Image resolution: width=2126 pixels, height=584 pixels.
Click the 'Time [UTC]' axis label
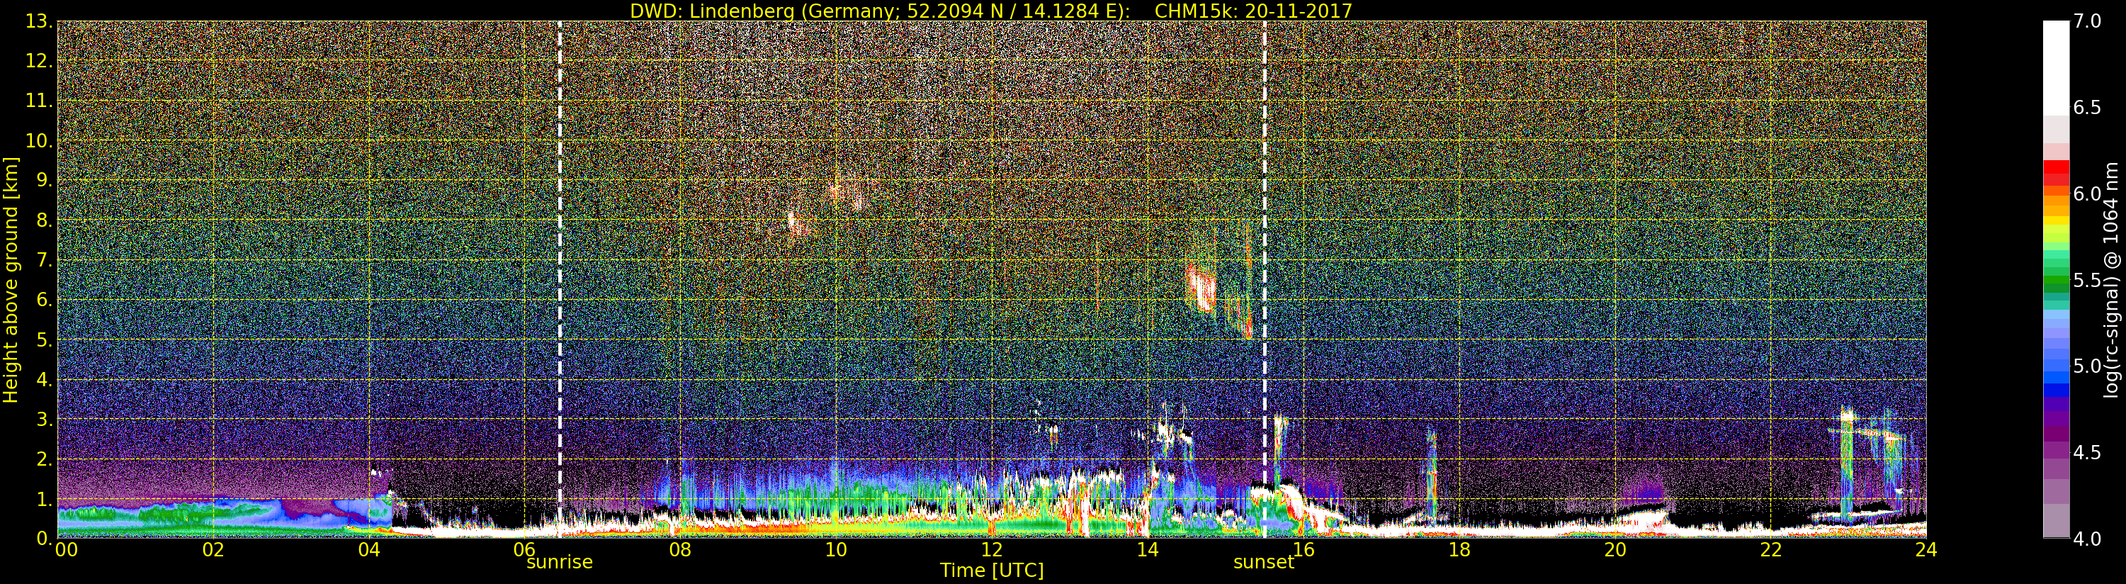pos(992,571)
